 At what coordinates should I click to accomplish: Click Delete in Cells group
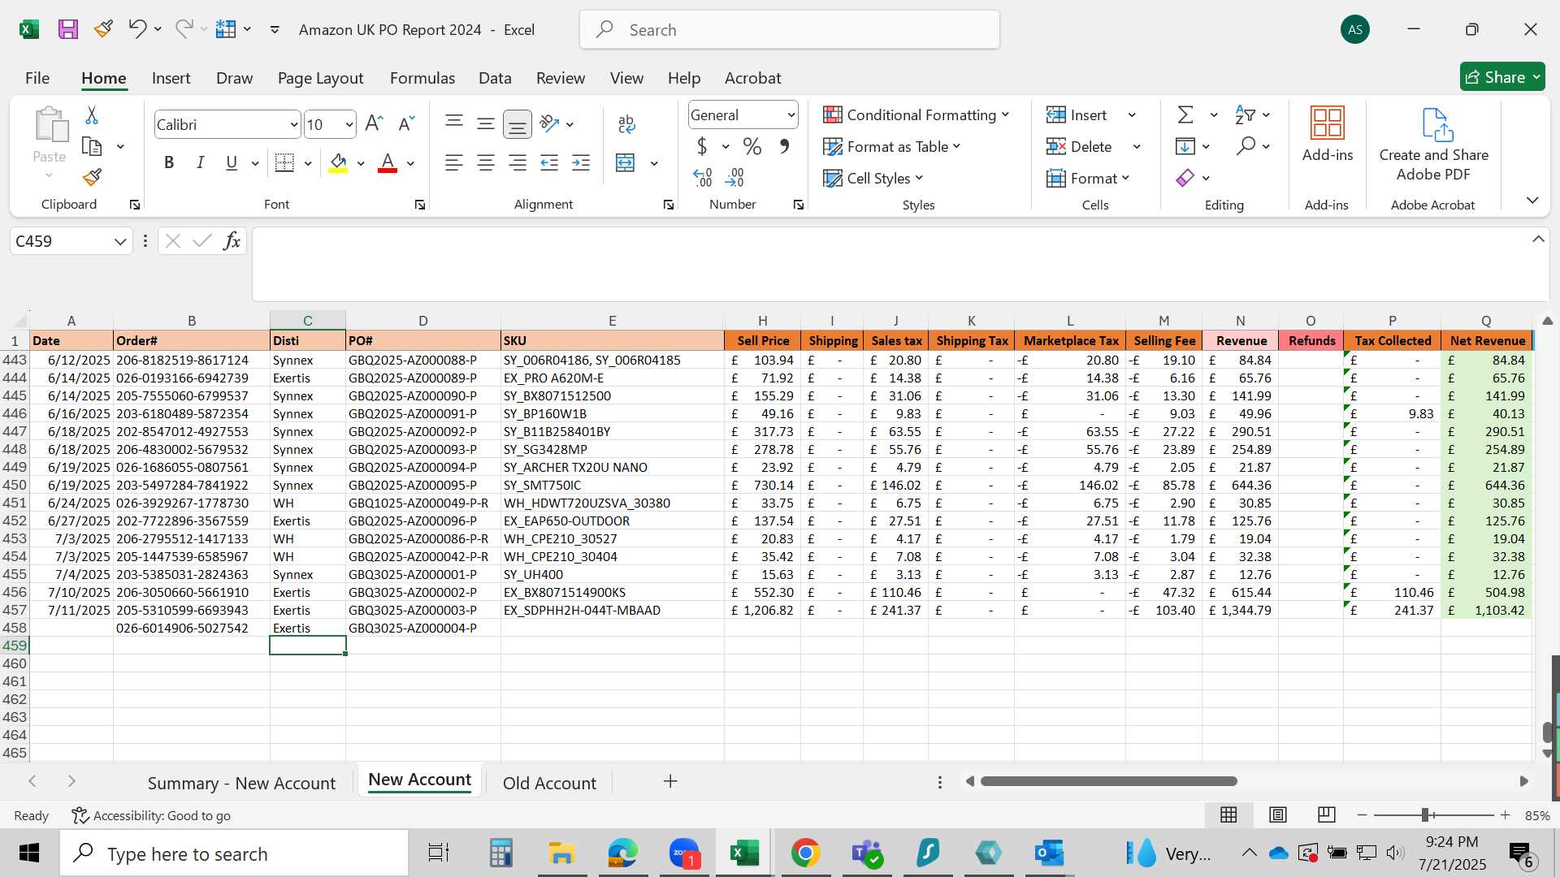coord(1080,147)
